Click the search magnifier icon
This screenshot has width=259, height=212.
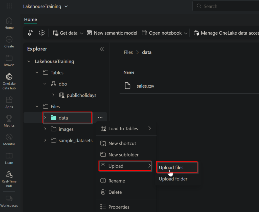(199, 6)
